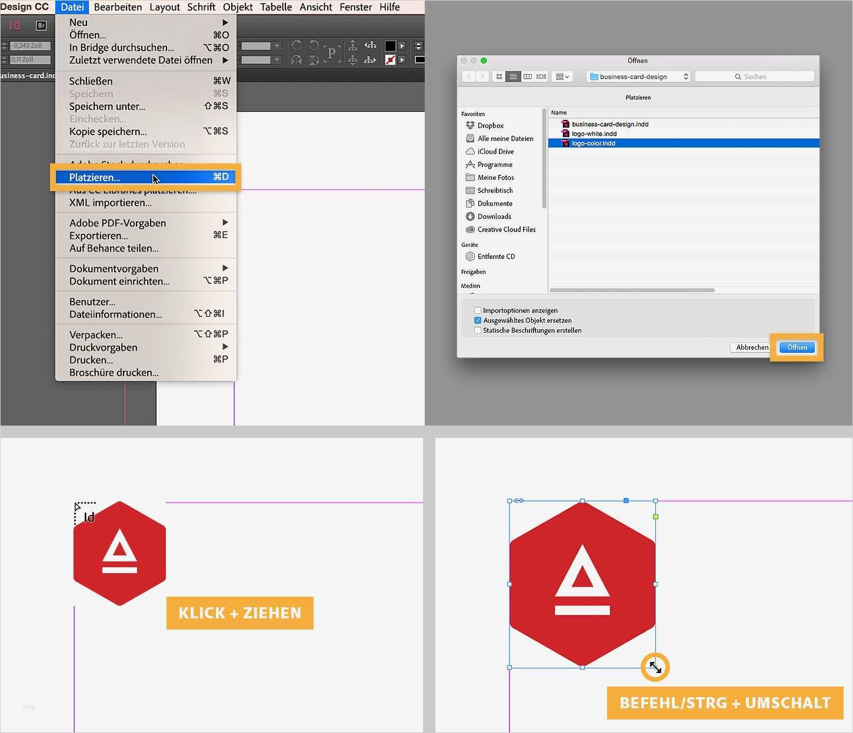Click the flip vertical icon in toolbar

[x=313, y=59]
